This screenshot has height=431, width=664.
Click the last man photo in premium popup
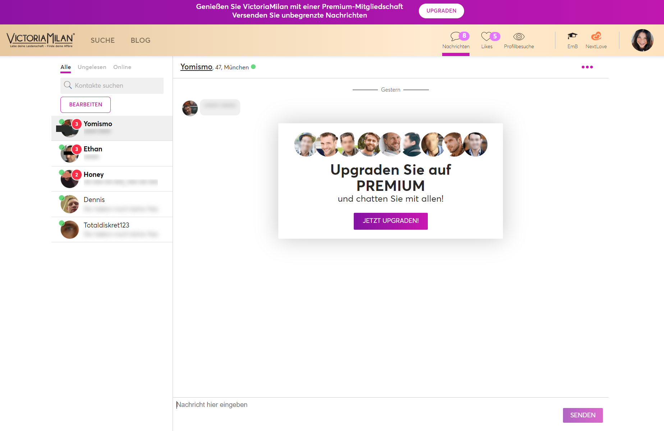475,145
